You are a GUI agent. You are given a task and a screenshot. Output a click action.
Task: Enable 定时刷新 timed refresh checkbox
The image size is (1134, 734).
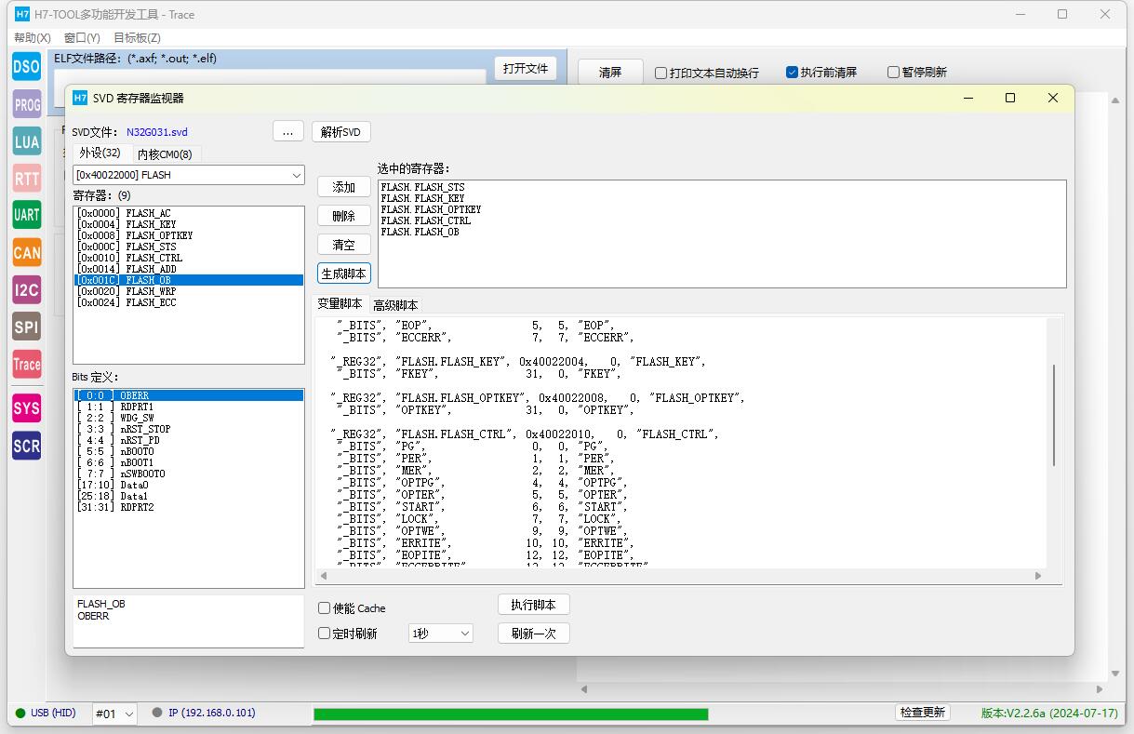pos(348,634)
